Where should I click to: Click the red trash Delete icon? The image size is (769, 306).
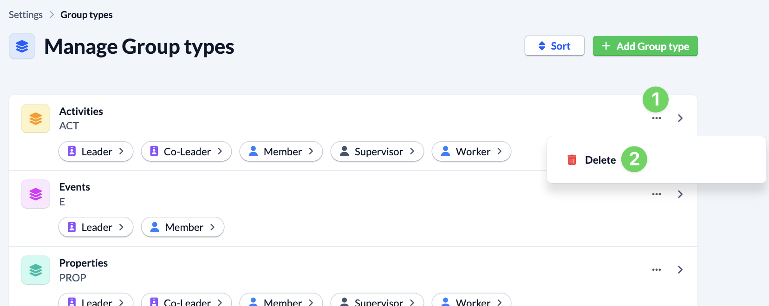point(572,160)
